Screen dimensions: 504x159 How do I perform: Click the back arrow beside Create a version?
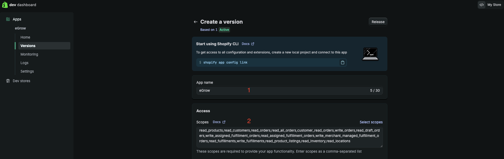[x=196, y=22]
